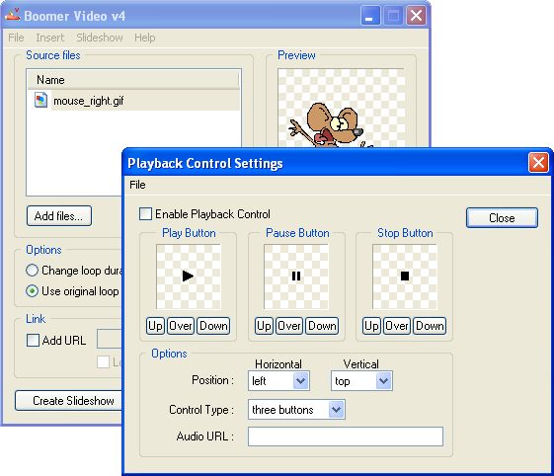The width and height of the screenshot is (554, 476).
Task: Select the mouse_right.gif file icon
Action: click(40, 100)
